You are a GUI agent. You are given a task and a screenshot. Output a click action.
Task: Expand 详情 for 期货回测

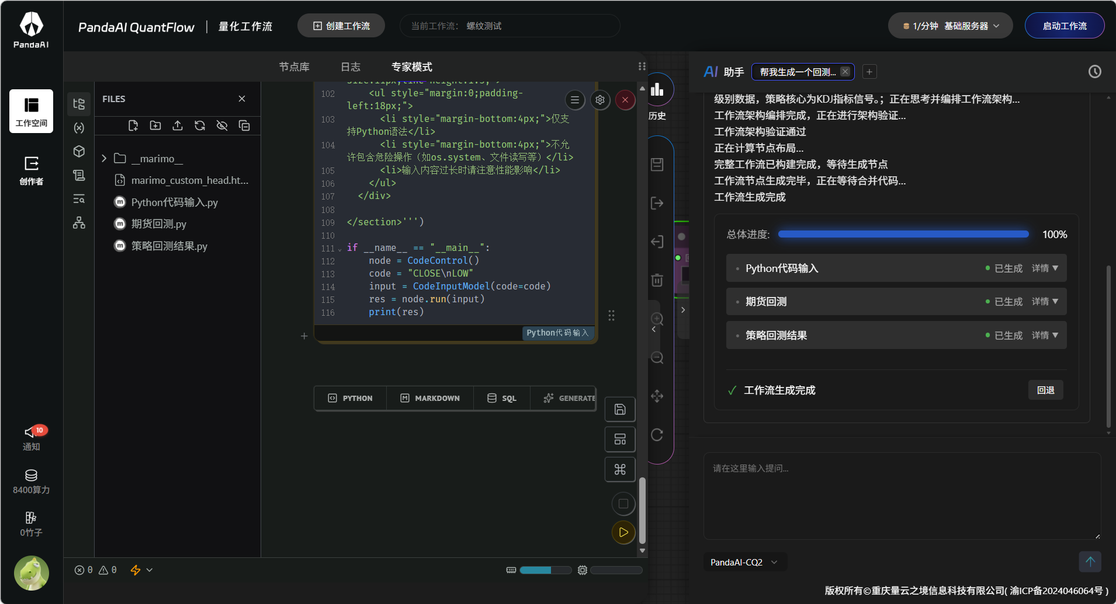1045,302
